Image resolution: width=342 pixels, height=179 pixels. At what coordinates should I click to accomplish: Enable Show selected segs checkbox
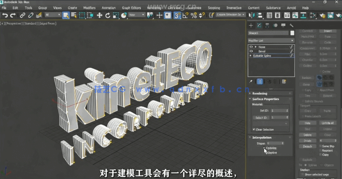tap(302, 174)
